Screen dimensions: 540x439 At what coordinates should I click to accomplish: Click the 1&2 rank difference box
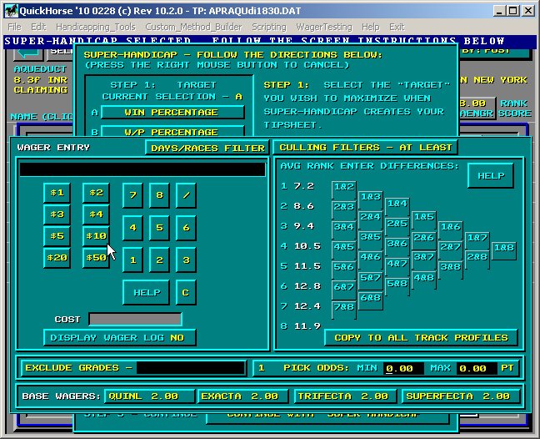[x=343, y=187]
